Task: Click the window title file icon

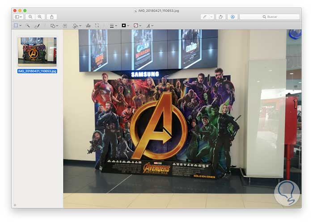Action: tap(135, 11)
